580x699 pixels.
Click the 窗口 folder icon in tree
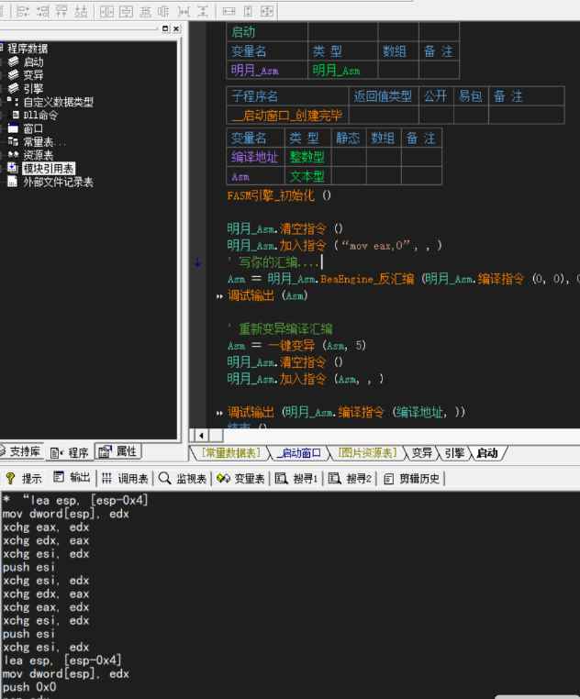[x=13, y=128]
